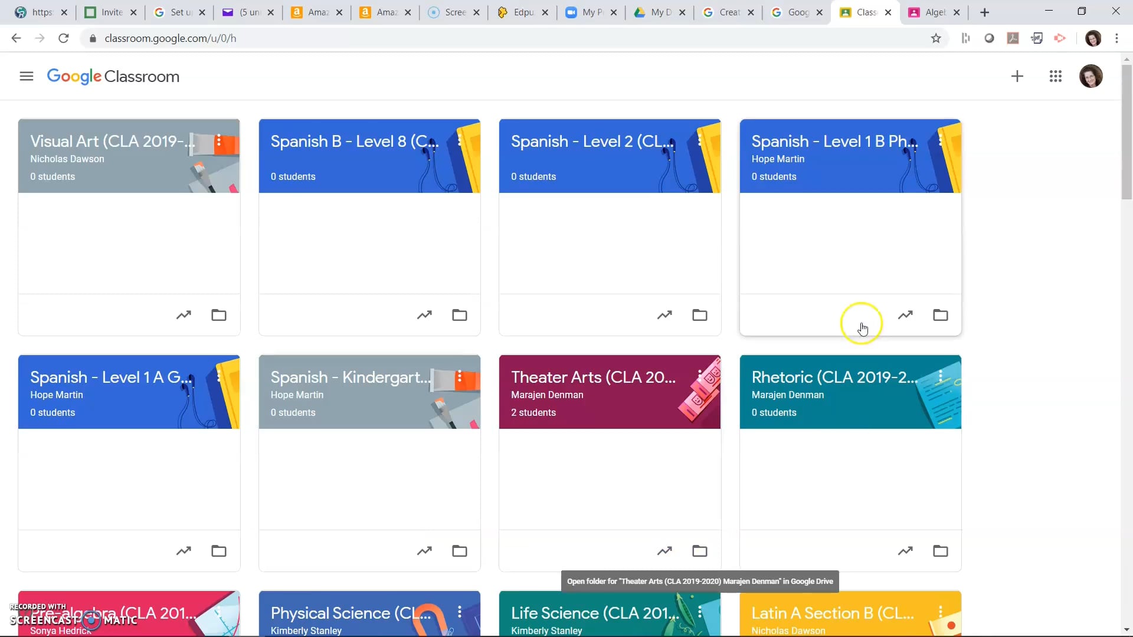Screen dimensions: 1133x637
Task: Open Physical Science class title
Action: (351, 613)
